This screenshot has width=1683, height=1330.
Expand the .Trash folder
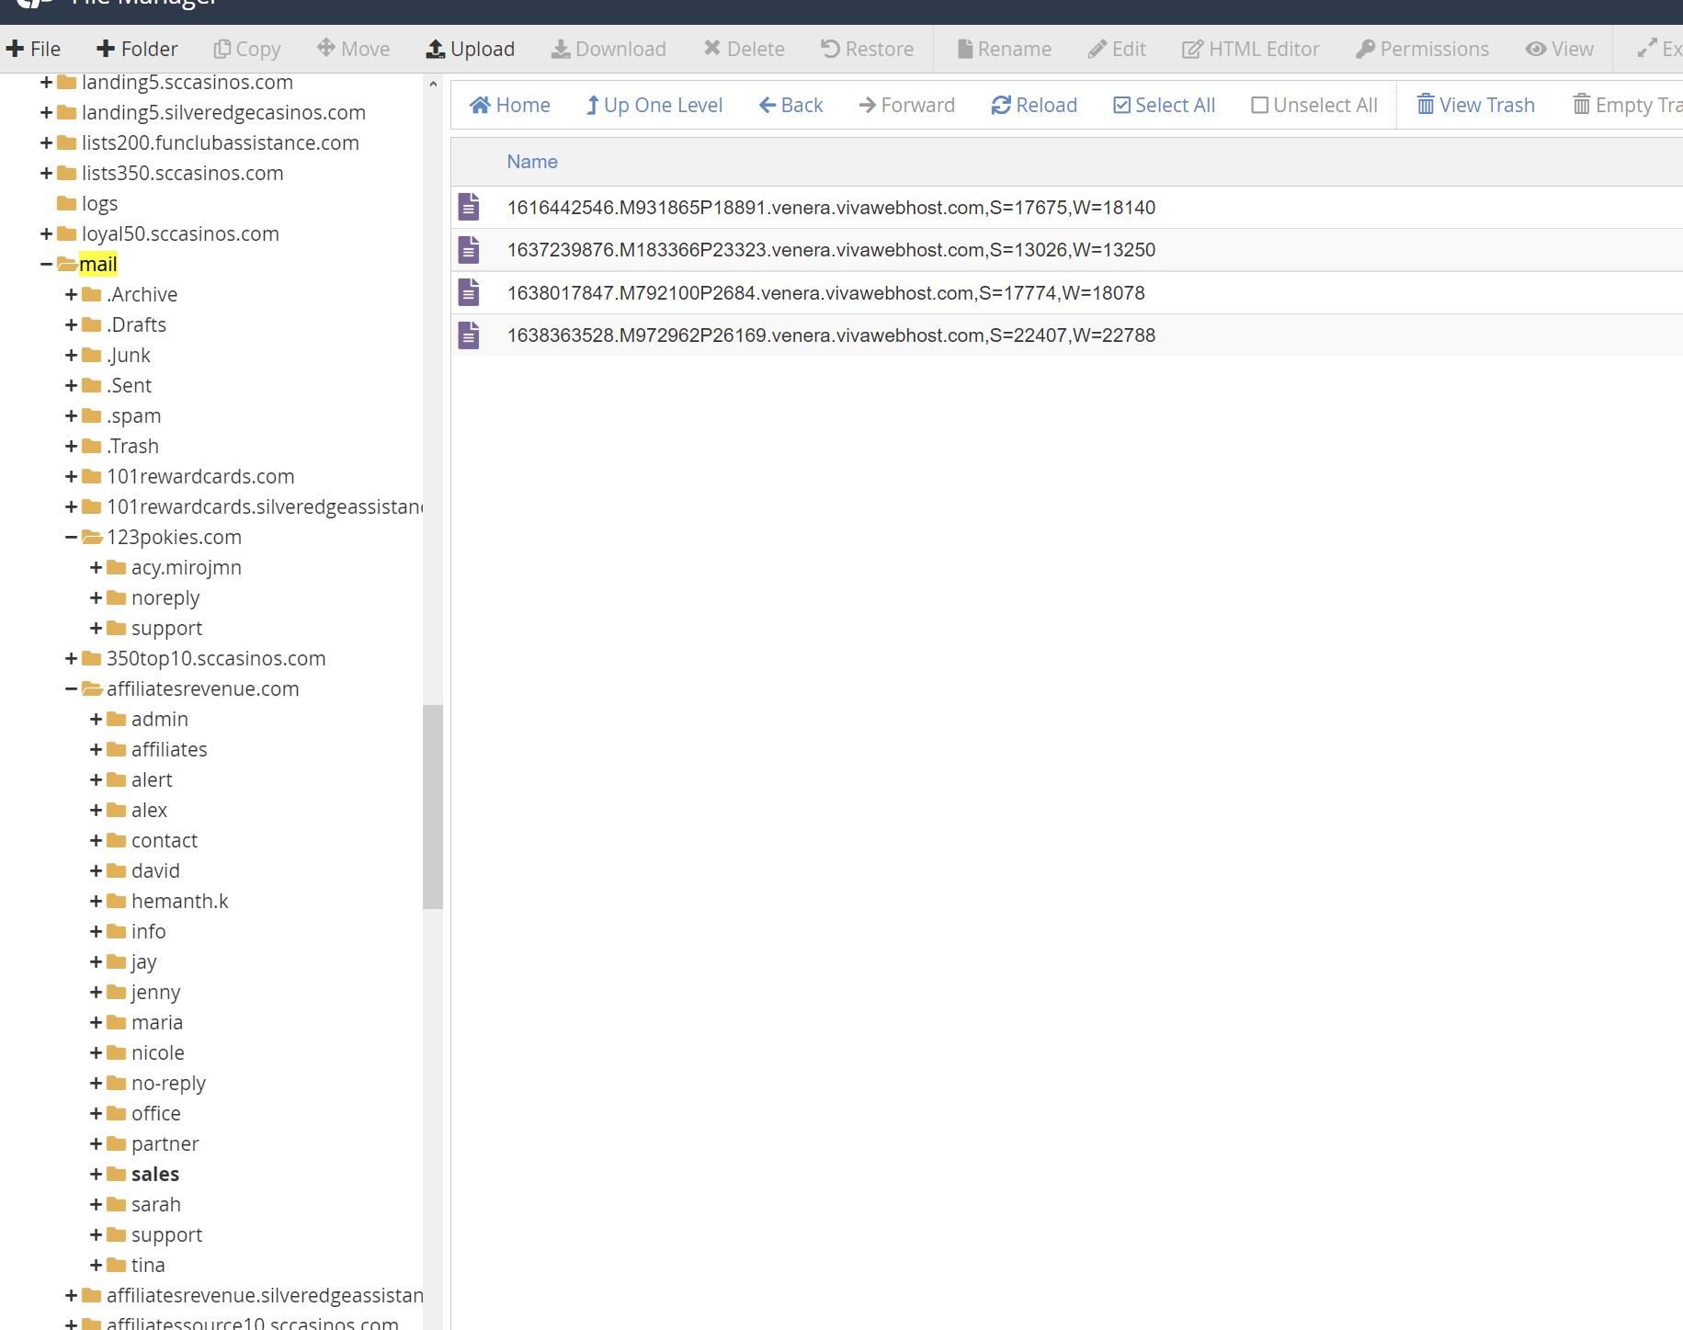tap(71, 446)
